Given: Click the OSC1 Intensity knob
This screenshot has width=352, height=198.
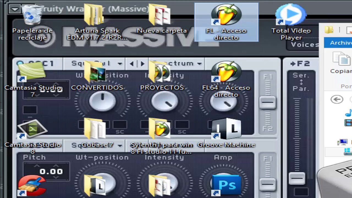Looking at the screenshot, I should 164,101.
